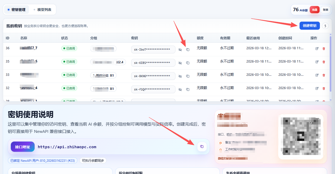The image size is (335, 174).
Task: Copy the sk-f1Qf key
Action: 188,90
